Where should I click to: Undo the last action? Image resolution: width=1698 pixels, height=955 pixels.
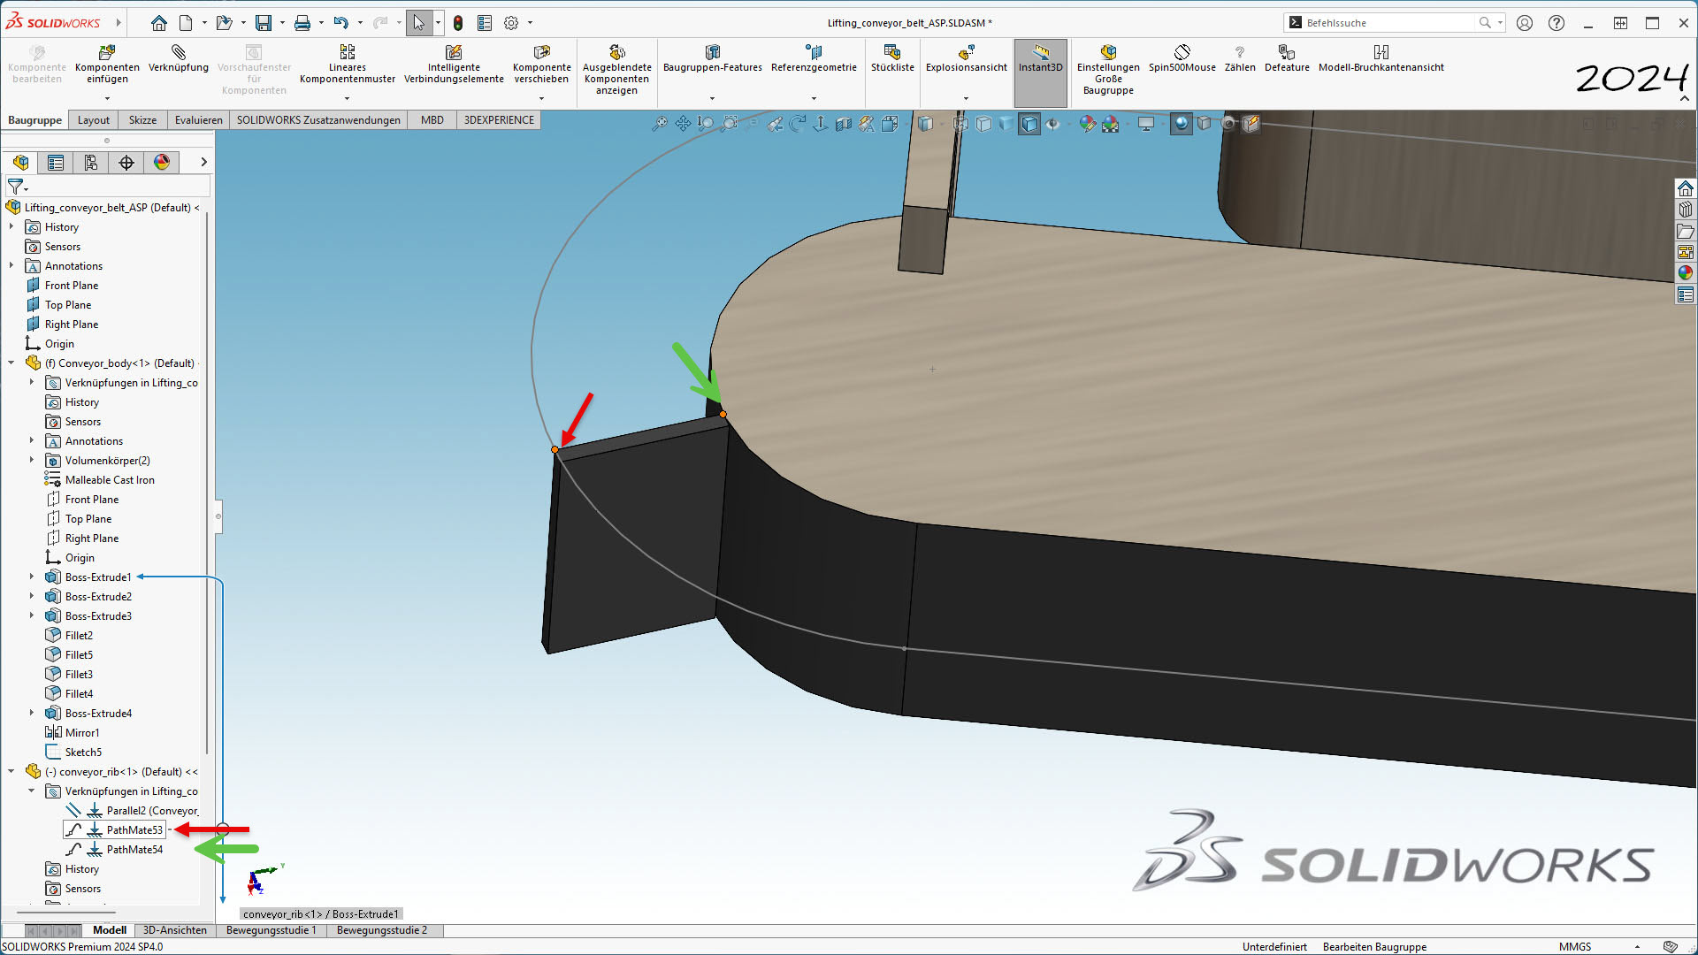340,23
